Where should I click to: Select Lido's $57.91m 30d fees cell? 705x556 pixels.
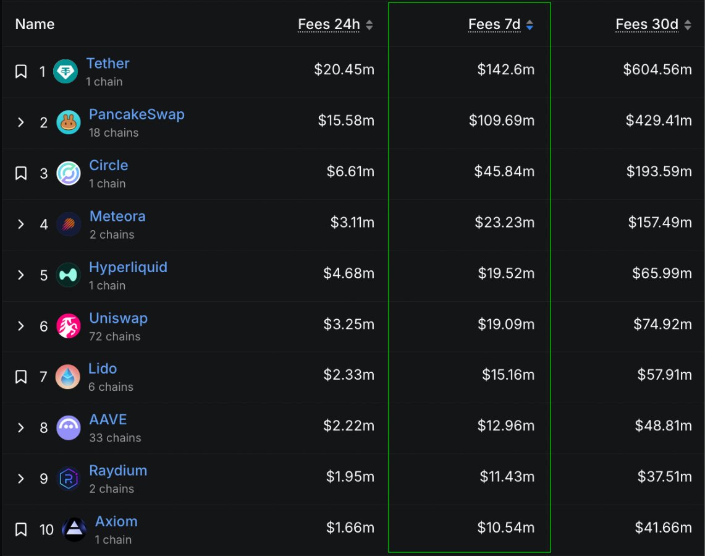[665, 374]
